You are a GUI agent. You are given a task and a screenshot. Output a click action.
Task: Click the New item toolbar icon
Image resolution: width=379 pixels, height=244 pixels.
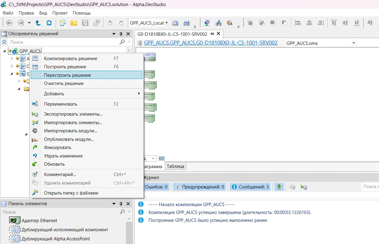pos(62,23)
